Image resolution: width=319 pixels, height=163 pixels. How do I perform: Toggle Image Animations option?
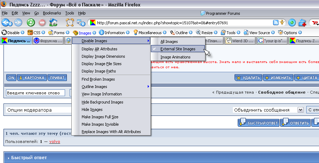point(175,57)
